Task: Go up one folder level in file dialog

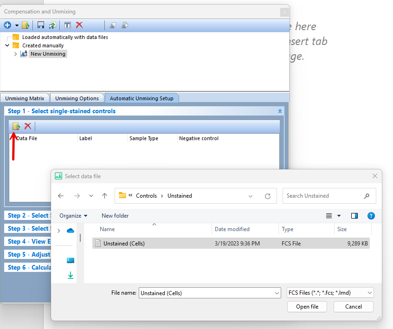Action: tap(105, 196)
